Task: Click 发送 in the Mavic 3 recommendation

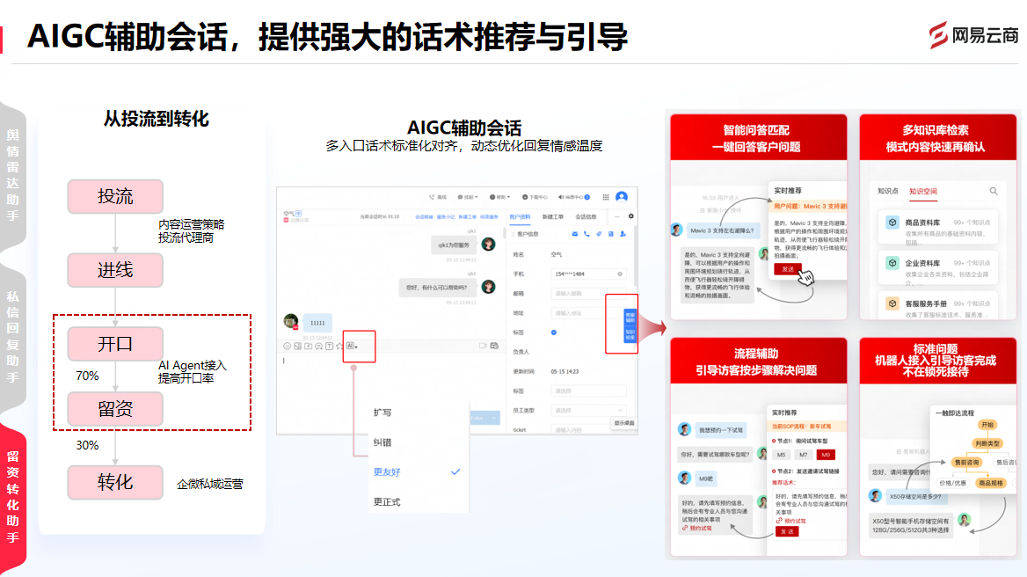Action: 787,269
